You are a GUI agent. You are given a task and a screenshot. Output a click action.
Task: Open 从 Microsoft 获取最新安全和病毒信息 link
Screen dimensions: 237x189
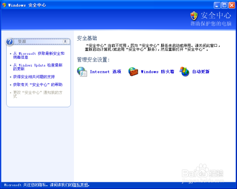click(39, 55)
